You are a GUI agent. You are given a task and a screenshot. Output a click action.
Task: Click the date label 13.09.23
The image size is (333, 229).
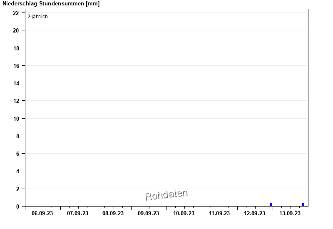pyautogui.click(x=290, y=213)
